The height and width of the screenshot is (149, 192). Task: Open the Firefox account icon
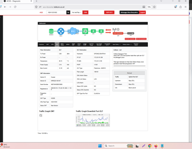click(175, 7)
